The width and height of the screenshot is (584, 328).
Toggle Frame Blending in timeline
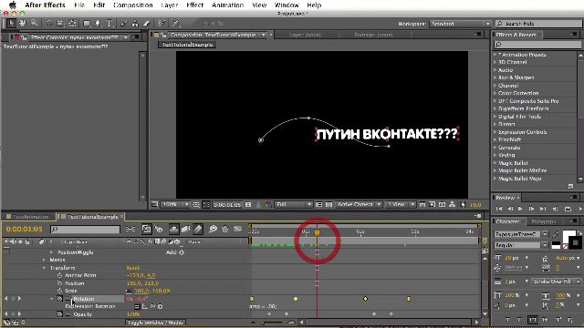(185, 229)
